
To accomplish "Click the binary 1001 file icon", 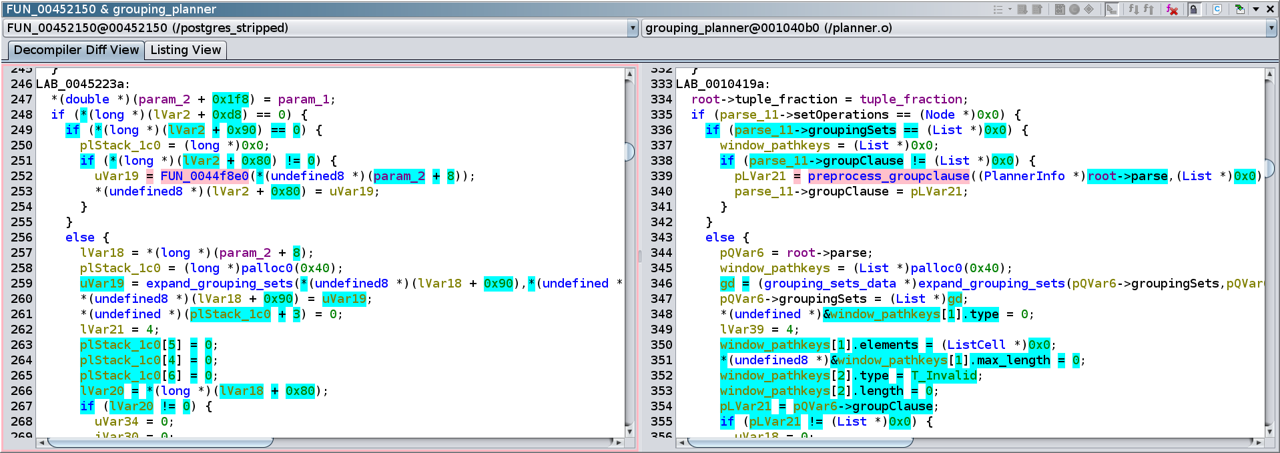I will tap(1060, 9).
